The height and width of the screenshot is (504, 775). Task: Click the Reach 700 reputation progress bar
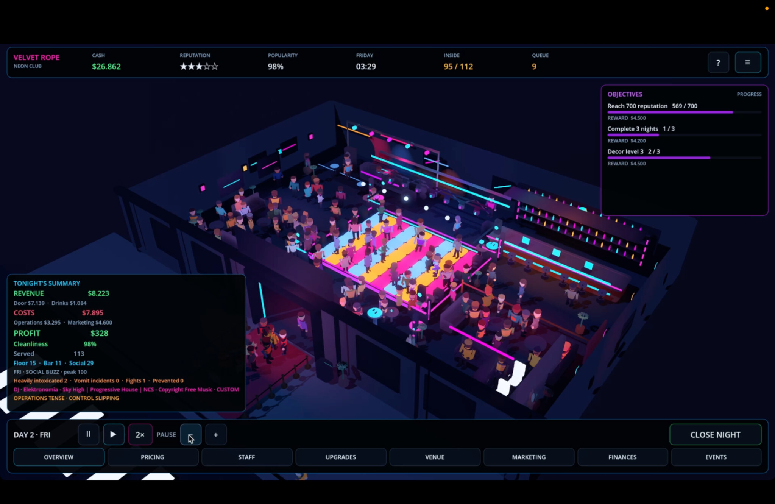click(x=685, y=112)
